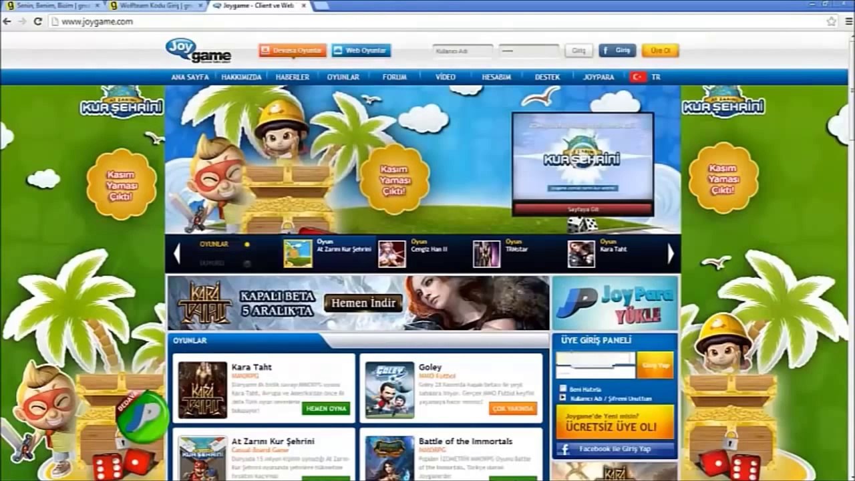Click Giriş Yap in member login panel
The height and width of the screenshot is (481, 855).
[x=655, y=365]
